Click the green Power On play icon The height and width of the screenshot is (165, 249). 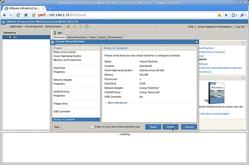pyautogui.click(x=81, y=27)
